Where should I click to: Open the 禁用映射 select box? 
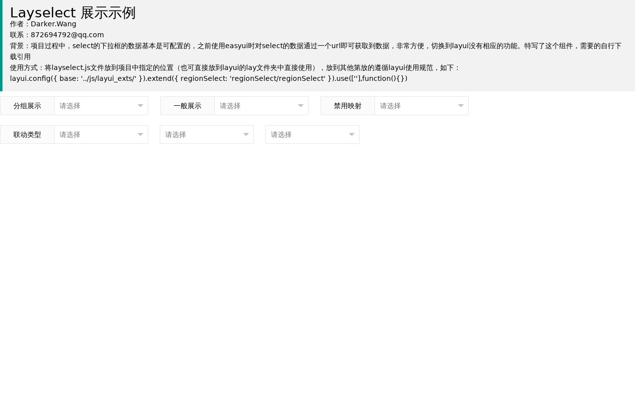click(x=422, y=106)
